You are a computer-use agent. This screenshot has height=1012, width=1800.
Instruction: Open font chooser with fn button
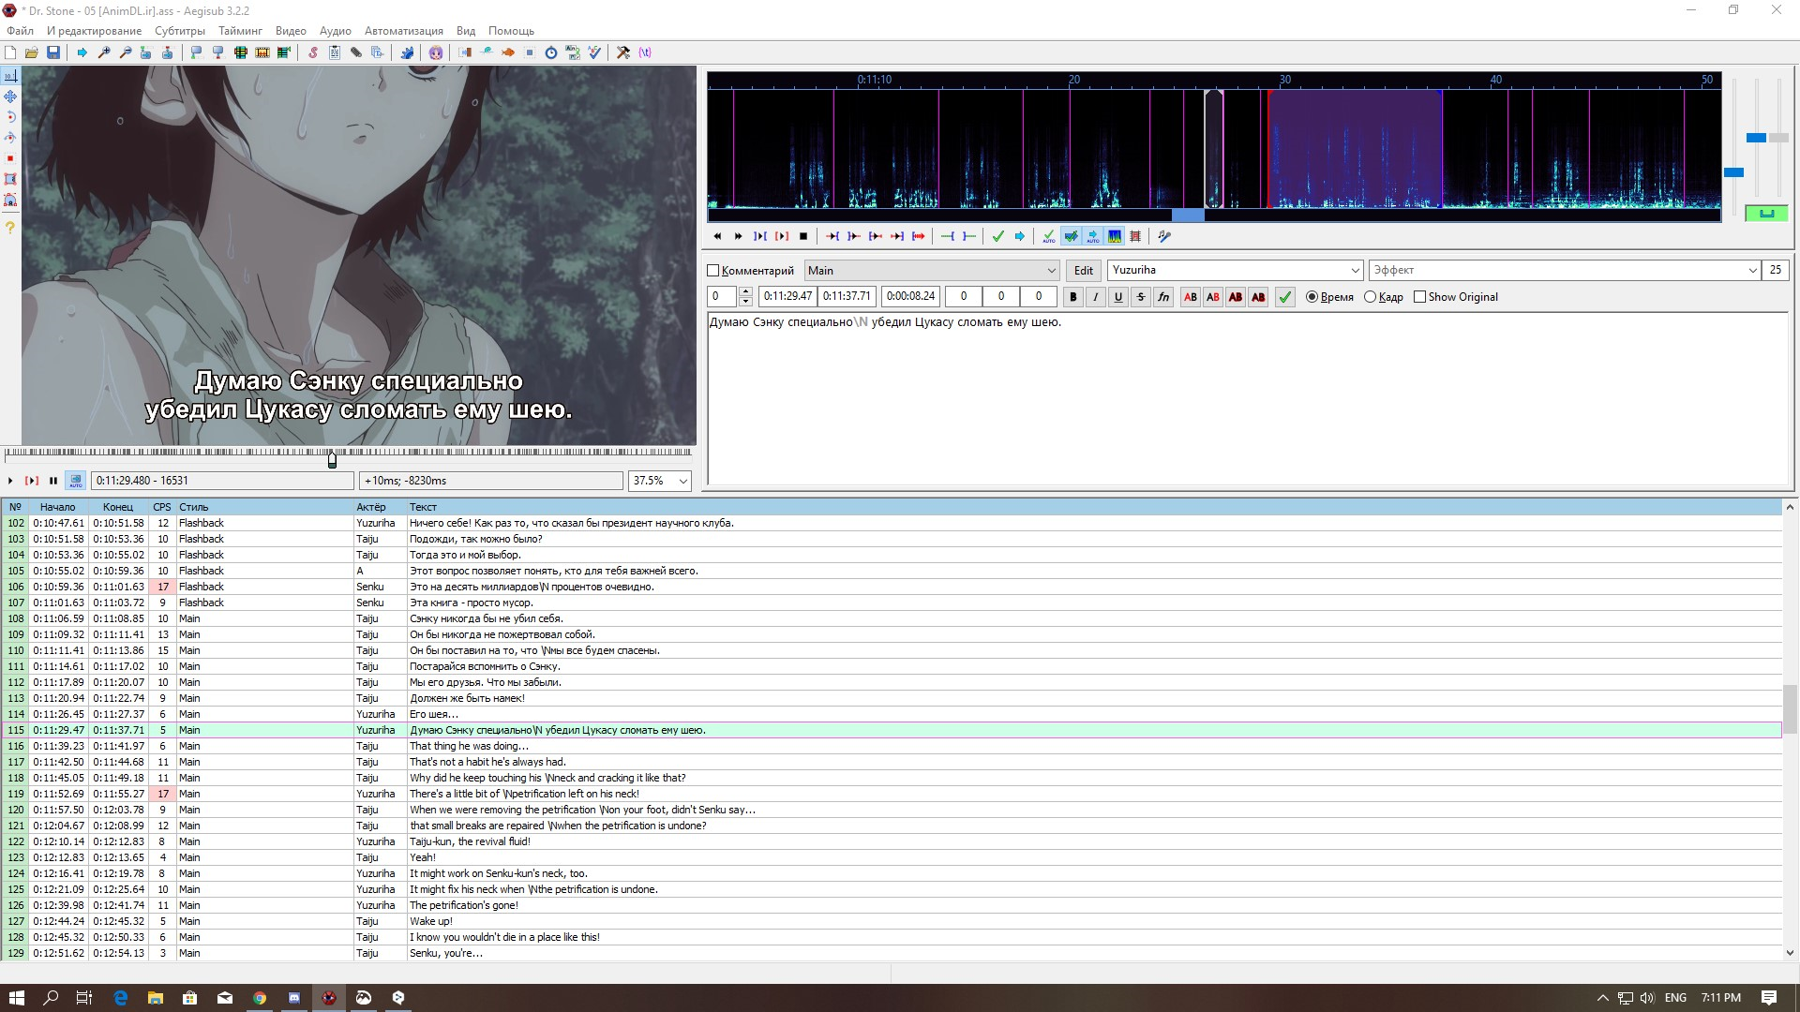point(1162,297)
